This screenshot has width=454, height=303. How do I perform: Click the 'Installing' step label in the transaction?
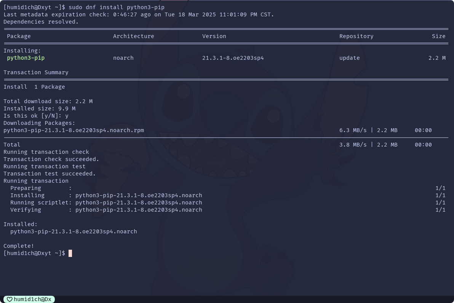pyautogui.click(x=27, y=195)
